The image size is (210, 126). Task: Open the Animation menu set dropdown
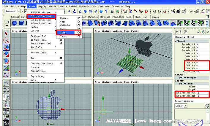pyautogui.click(x=19, y=11)
